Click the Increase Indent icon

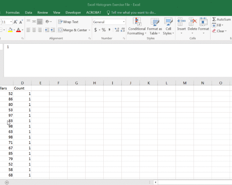click(53, 30)
